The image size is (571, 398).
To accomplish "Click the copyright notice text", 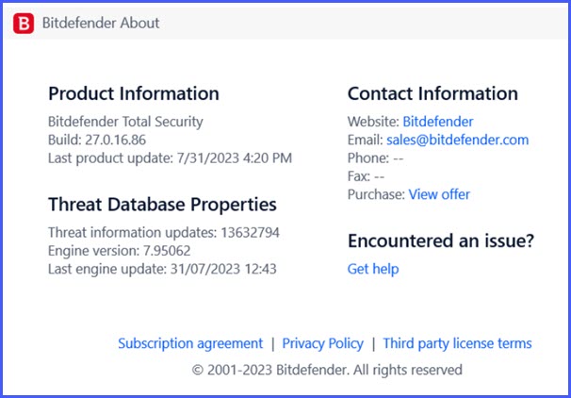I will pos(327,370).
